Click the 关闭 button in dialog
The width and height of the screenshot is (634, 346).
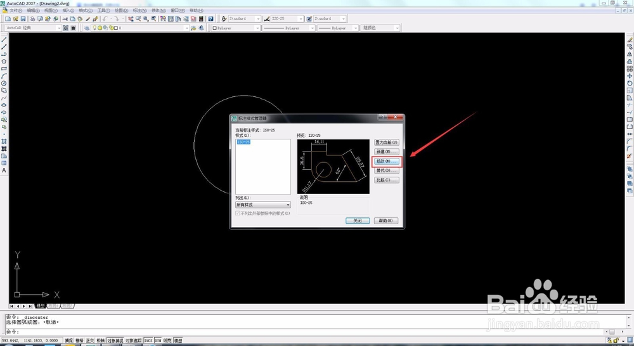pyautogui.click(x=358, y=221)
